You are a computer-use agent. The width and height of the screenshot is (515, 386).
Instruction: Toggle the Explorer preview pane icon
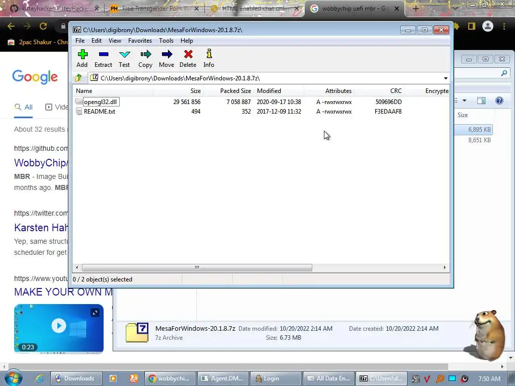[x=481, y=101]
